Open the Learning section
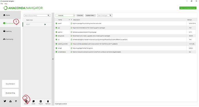The image size is (199, 107). (x=10, y=31)
